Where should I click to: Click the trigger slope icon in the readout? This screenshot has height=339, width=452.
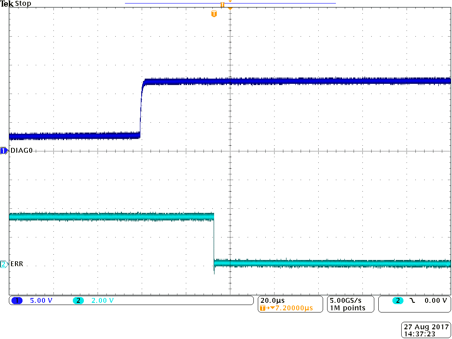[412, 301]
